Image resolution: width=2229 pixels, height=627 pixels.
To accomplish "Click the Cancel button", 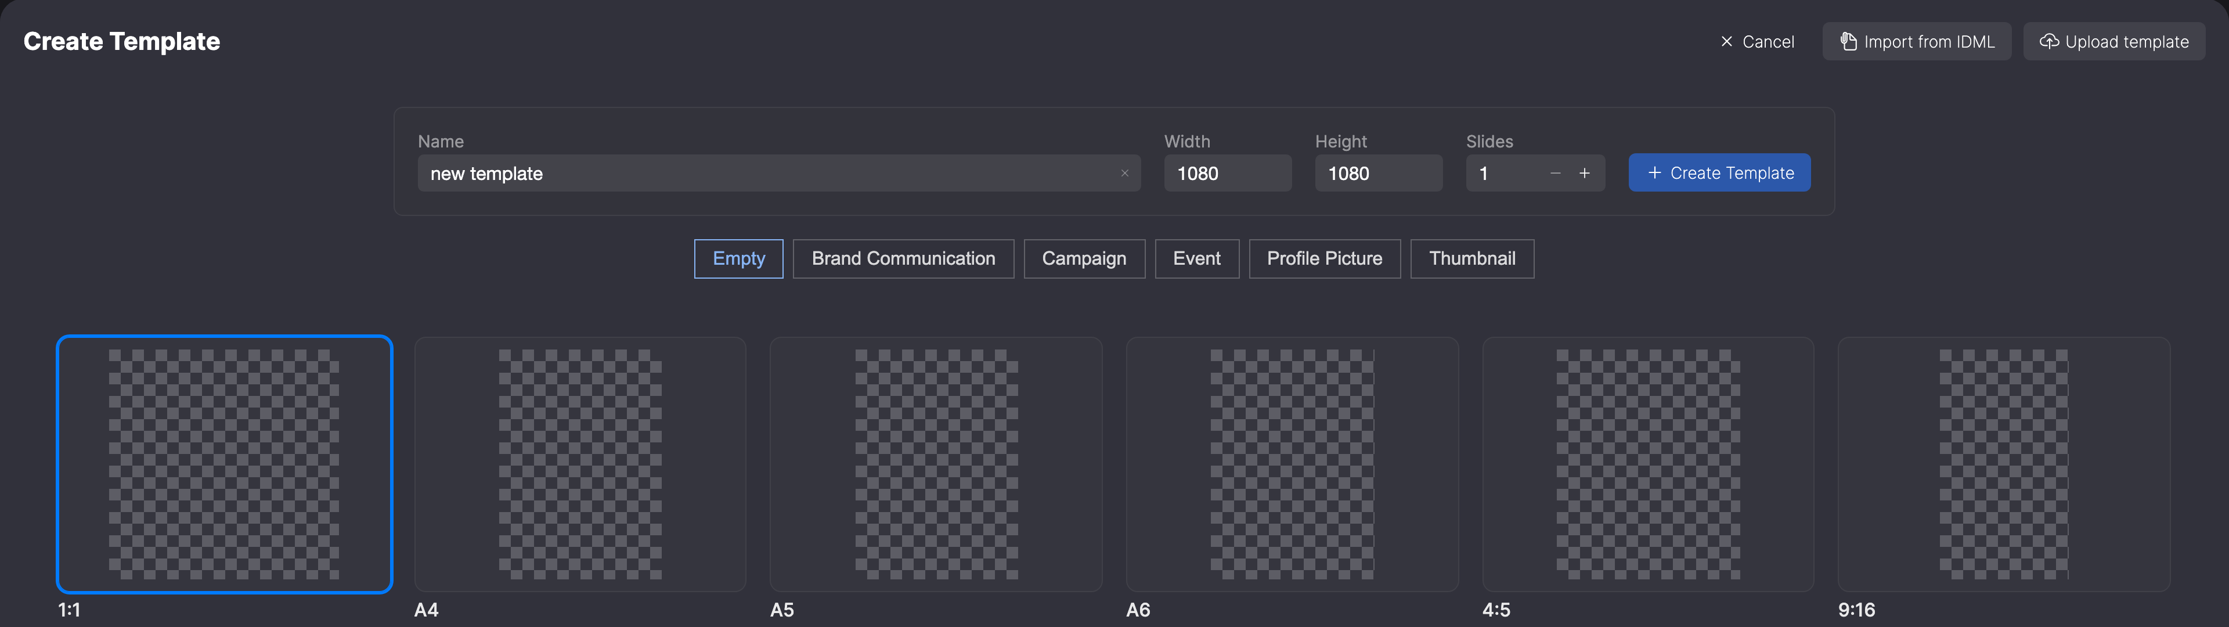I will [1758, 42].
